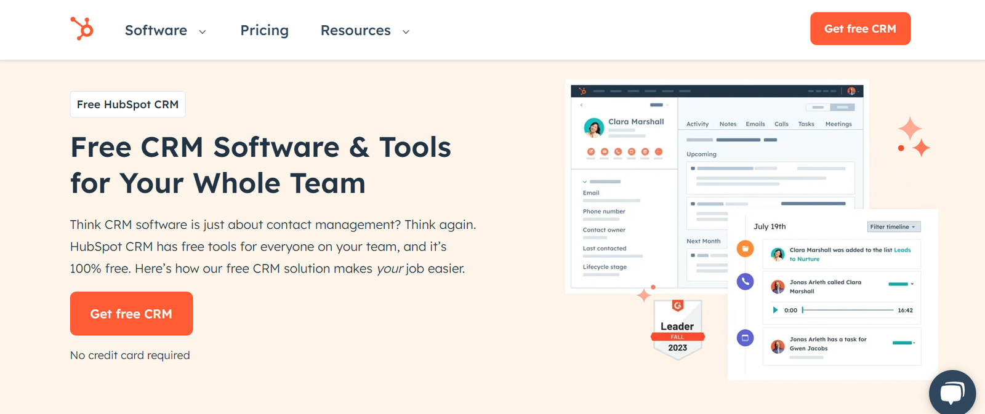
Task: Click Clara Marshall avatar in list-added entry
Action: [x=778, y=254]
